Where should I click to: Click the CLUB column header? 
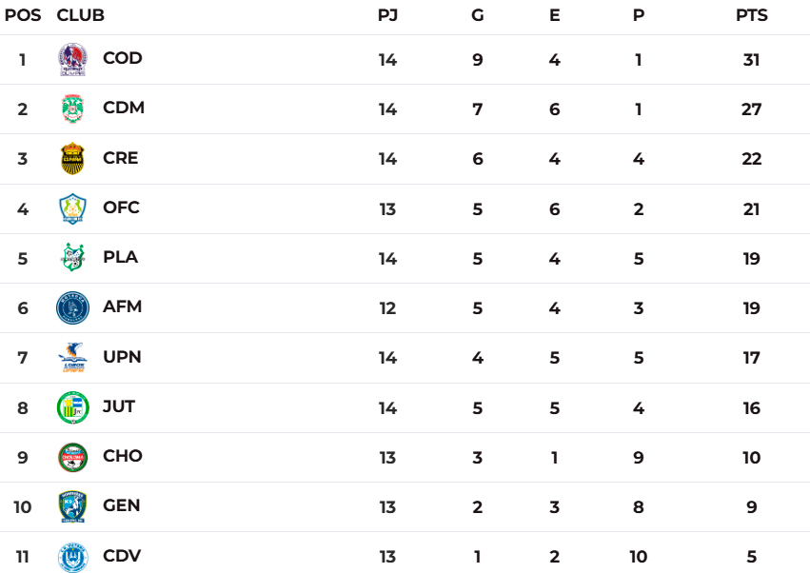[81, 16]
